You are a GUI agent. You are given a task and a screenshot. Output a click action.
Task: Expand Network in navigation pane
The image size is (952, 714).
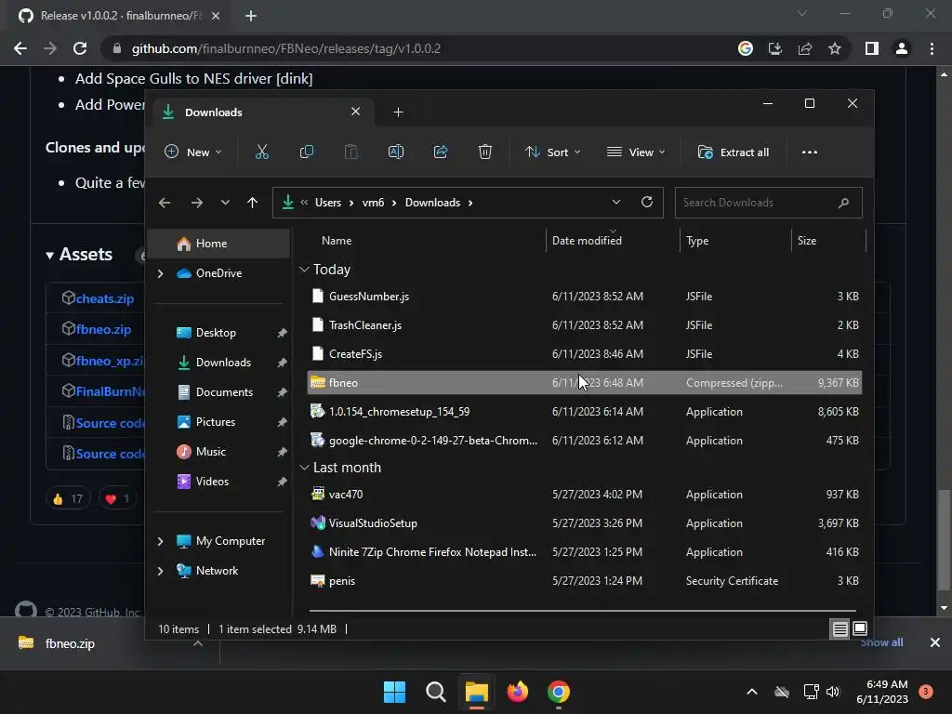[160, 571]
